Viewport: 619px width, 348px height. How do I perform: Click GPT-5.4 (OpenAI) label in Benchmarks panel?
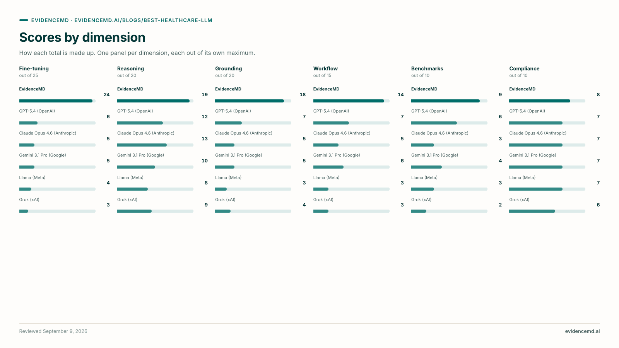429,111
